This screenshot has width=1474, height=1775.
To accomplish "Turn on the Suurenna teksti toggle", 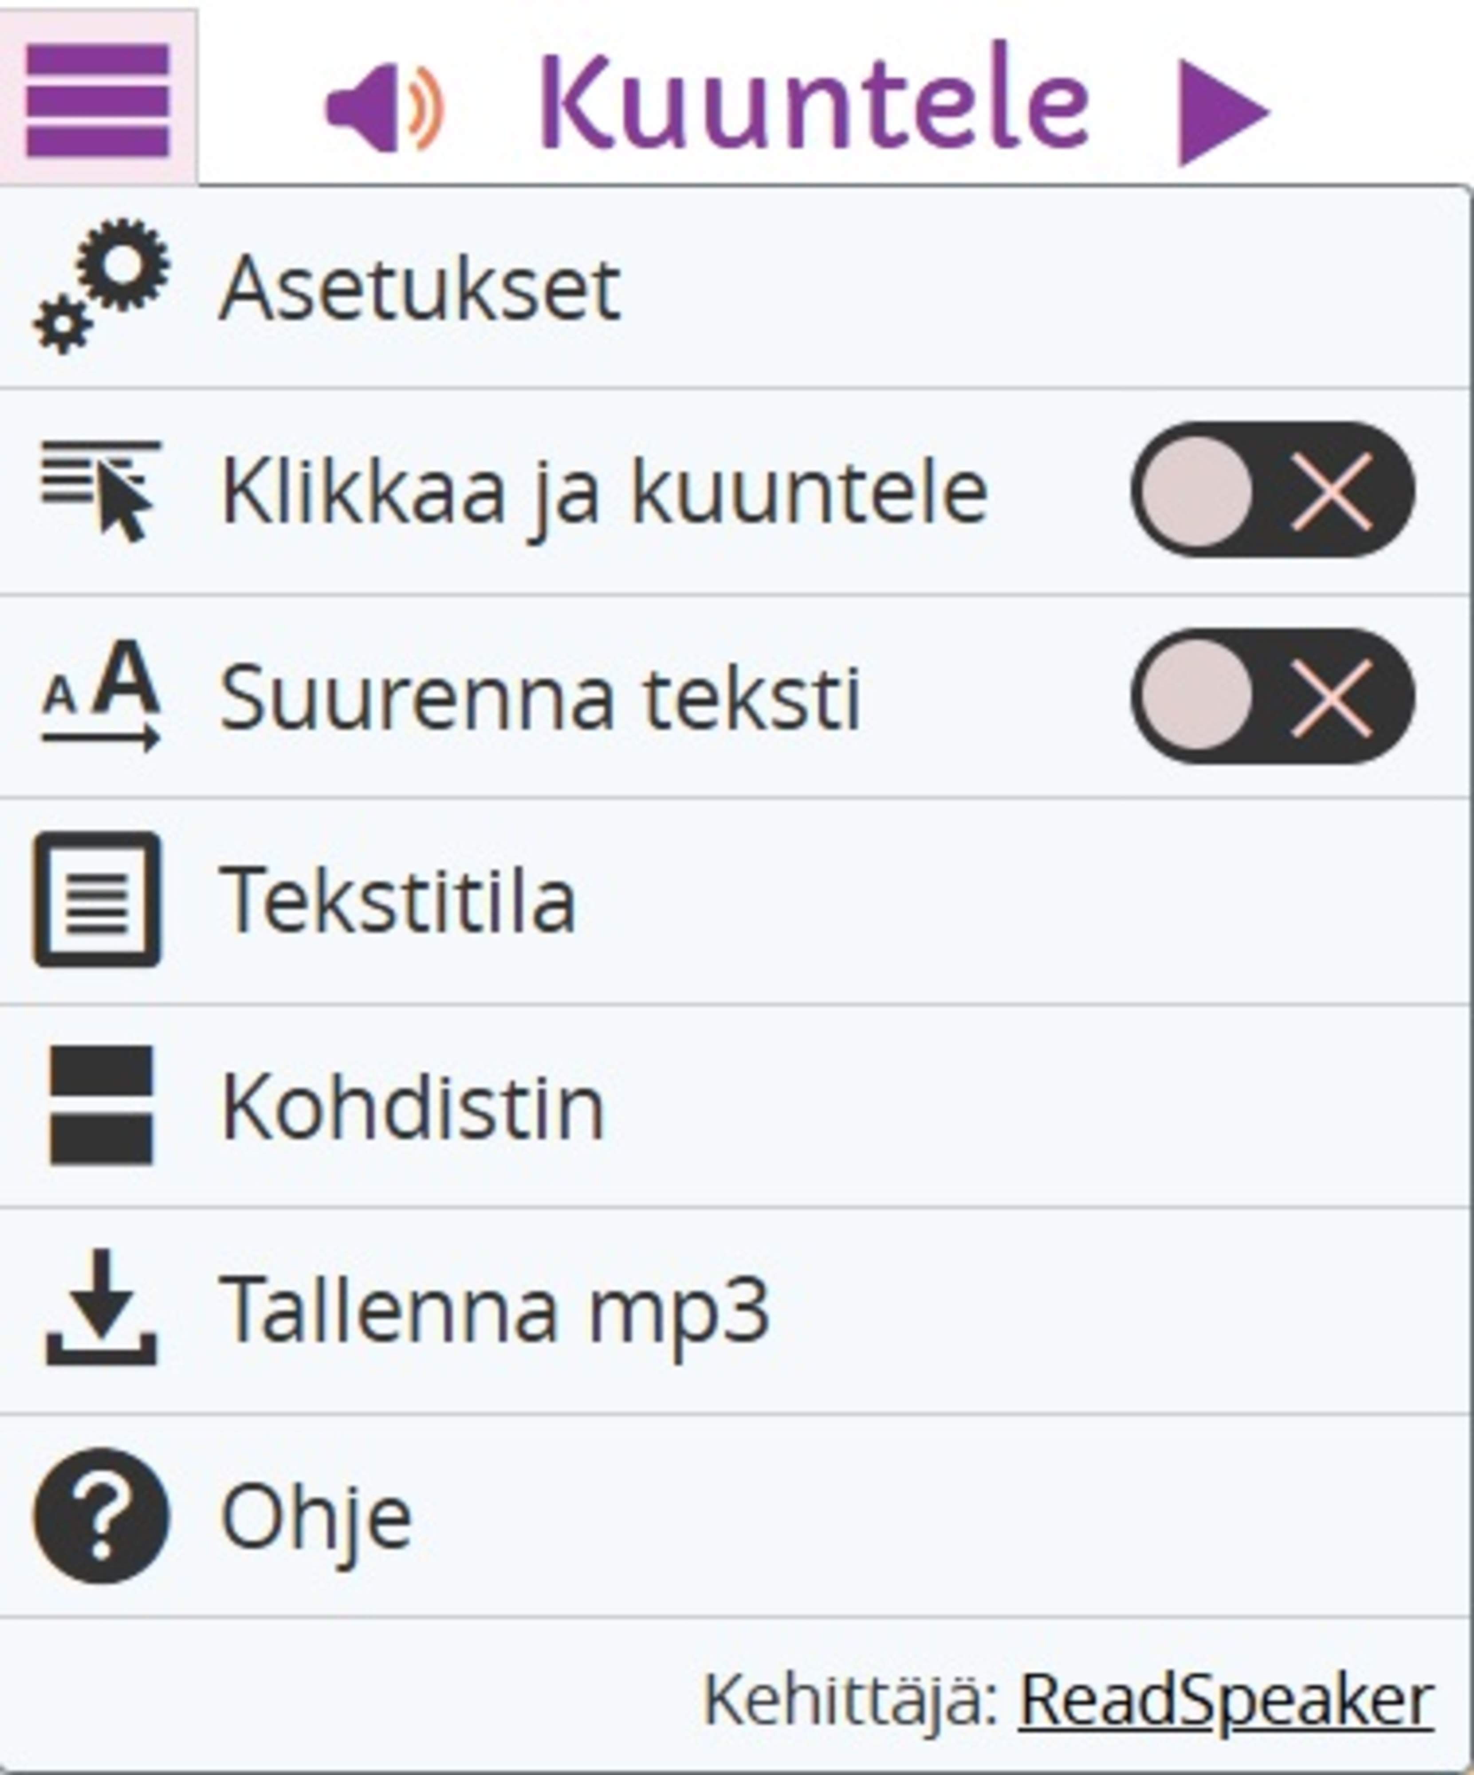I will 1273,697.
